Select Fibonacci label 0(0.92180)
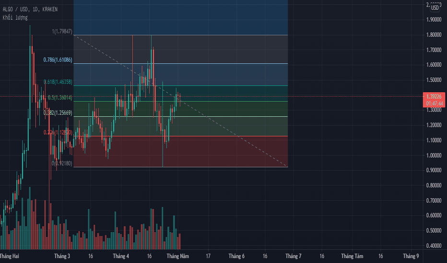The width and height of the screenshot is (447, 263). click(62, 163)
